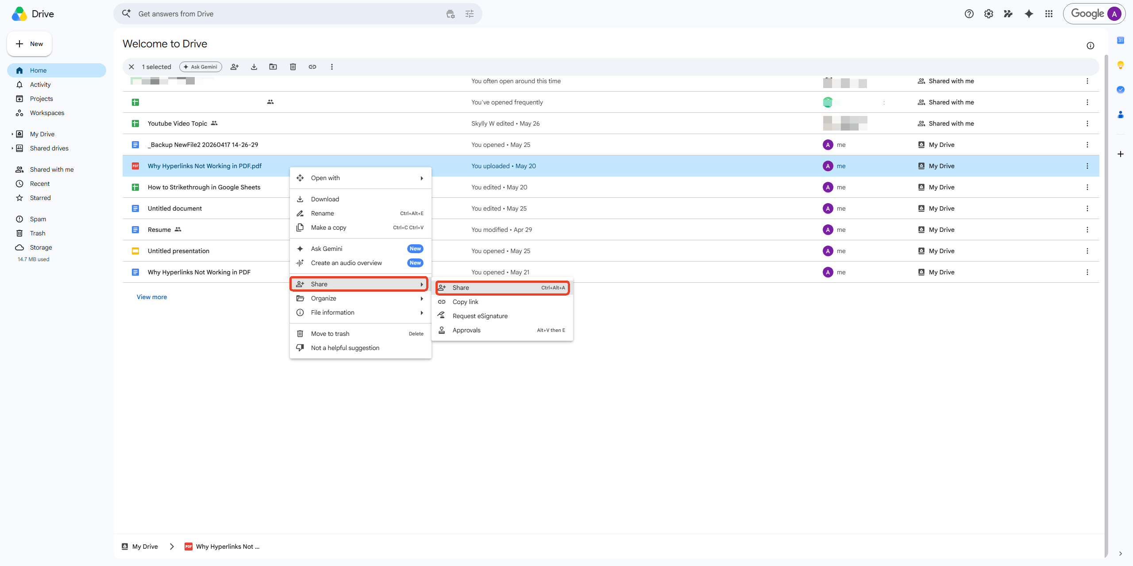Screen dimensions: 1133x566
Task: Choose Download in context menu
Action: [360, 199]
